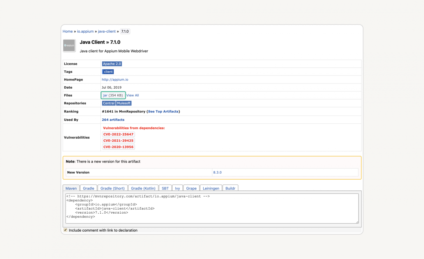Switch to Gradle (Kotlin) tab
Image resolution: width=424 pixels, height=259 pixels.
[143, 188]
